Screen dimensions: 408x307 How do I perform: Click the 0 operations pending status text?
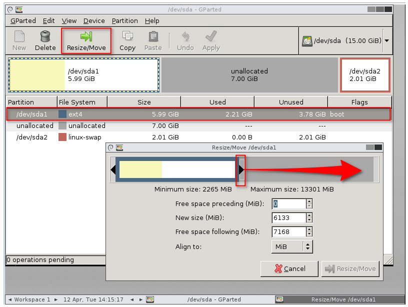click(x=40, y=259)
